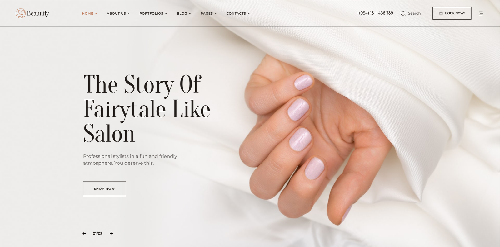This screenshot has height=247, width=500.
Task: Advance to next slide with right arrow
Action: point(111,233)
